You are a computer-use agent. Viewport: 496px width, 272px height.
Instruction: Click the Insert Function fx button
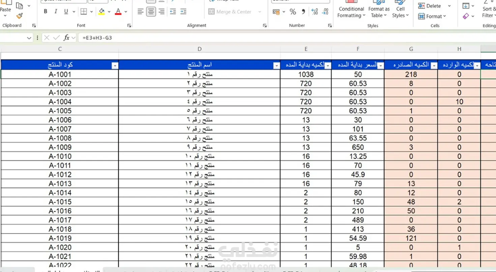tap(66, 38)
